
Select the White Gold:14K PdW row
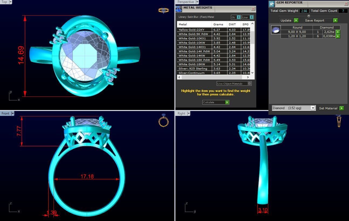[213, 51]
